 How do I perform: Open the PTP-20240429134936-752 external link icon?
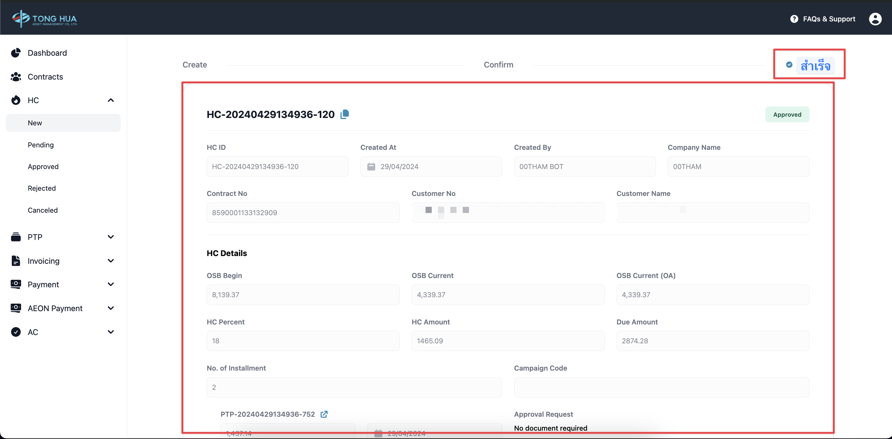pos(324,414)
